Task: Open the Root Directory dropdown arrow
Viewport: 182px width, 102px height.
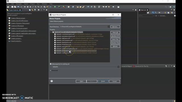Action: click(x=109, y=27)
